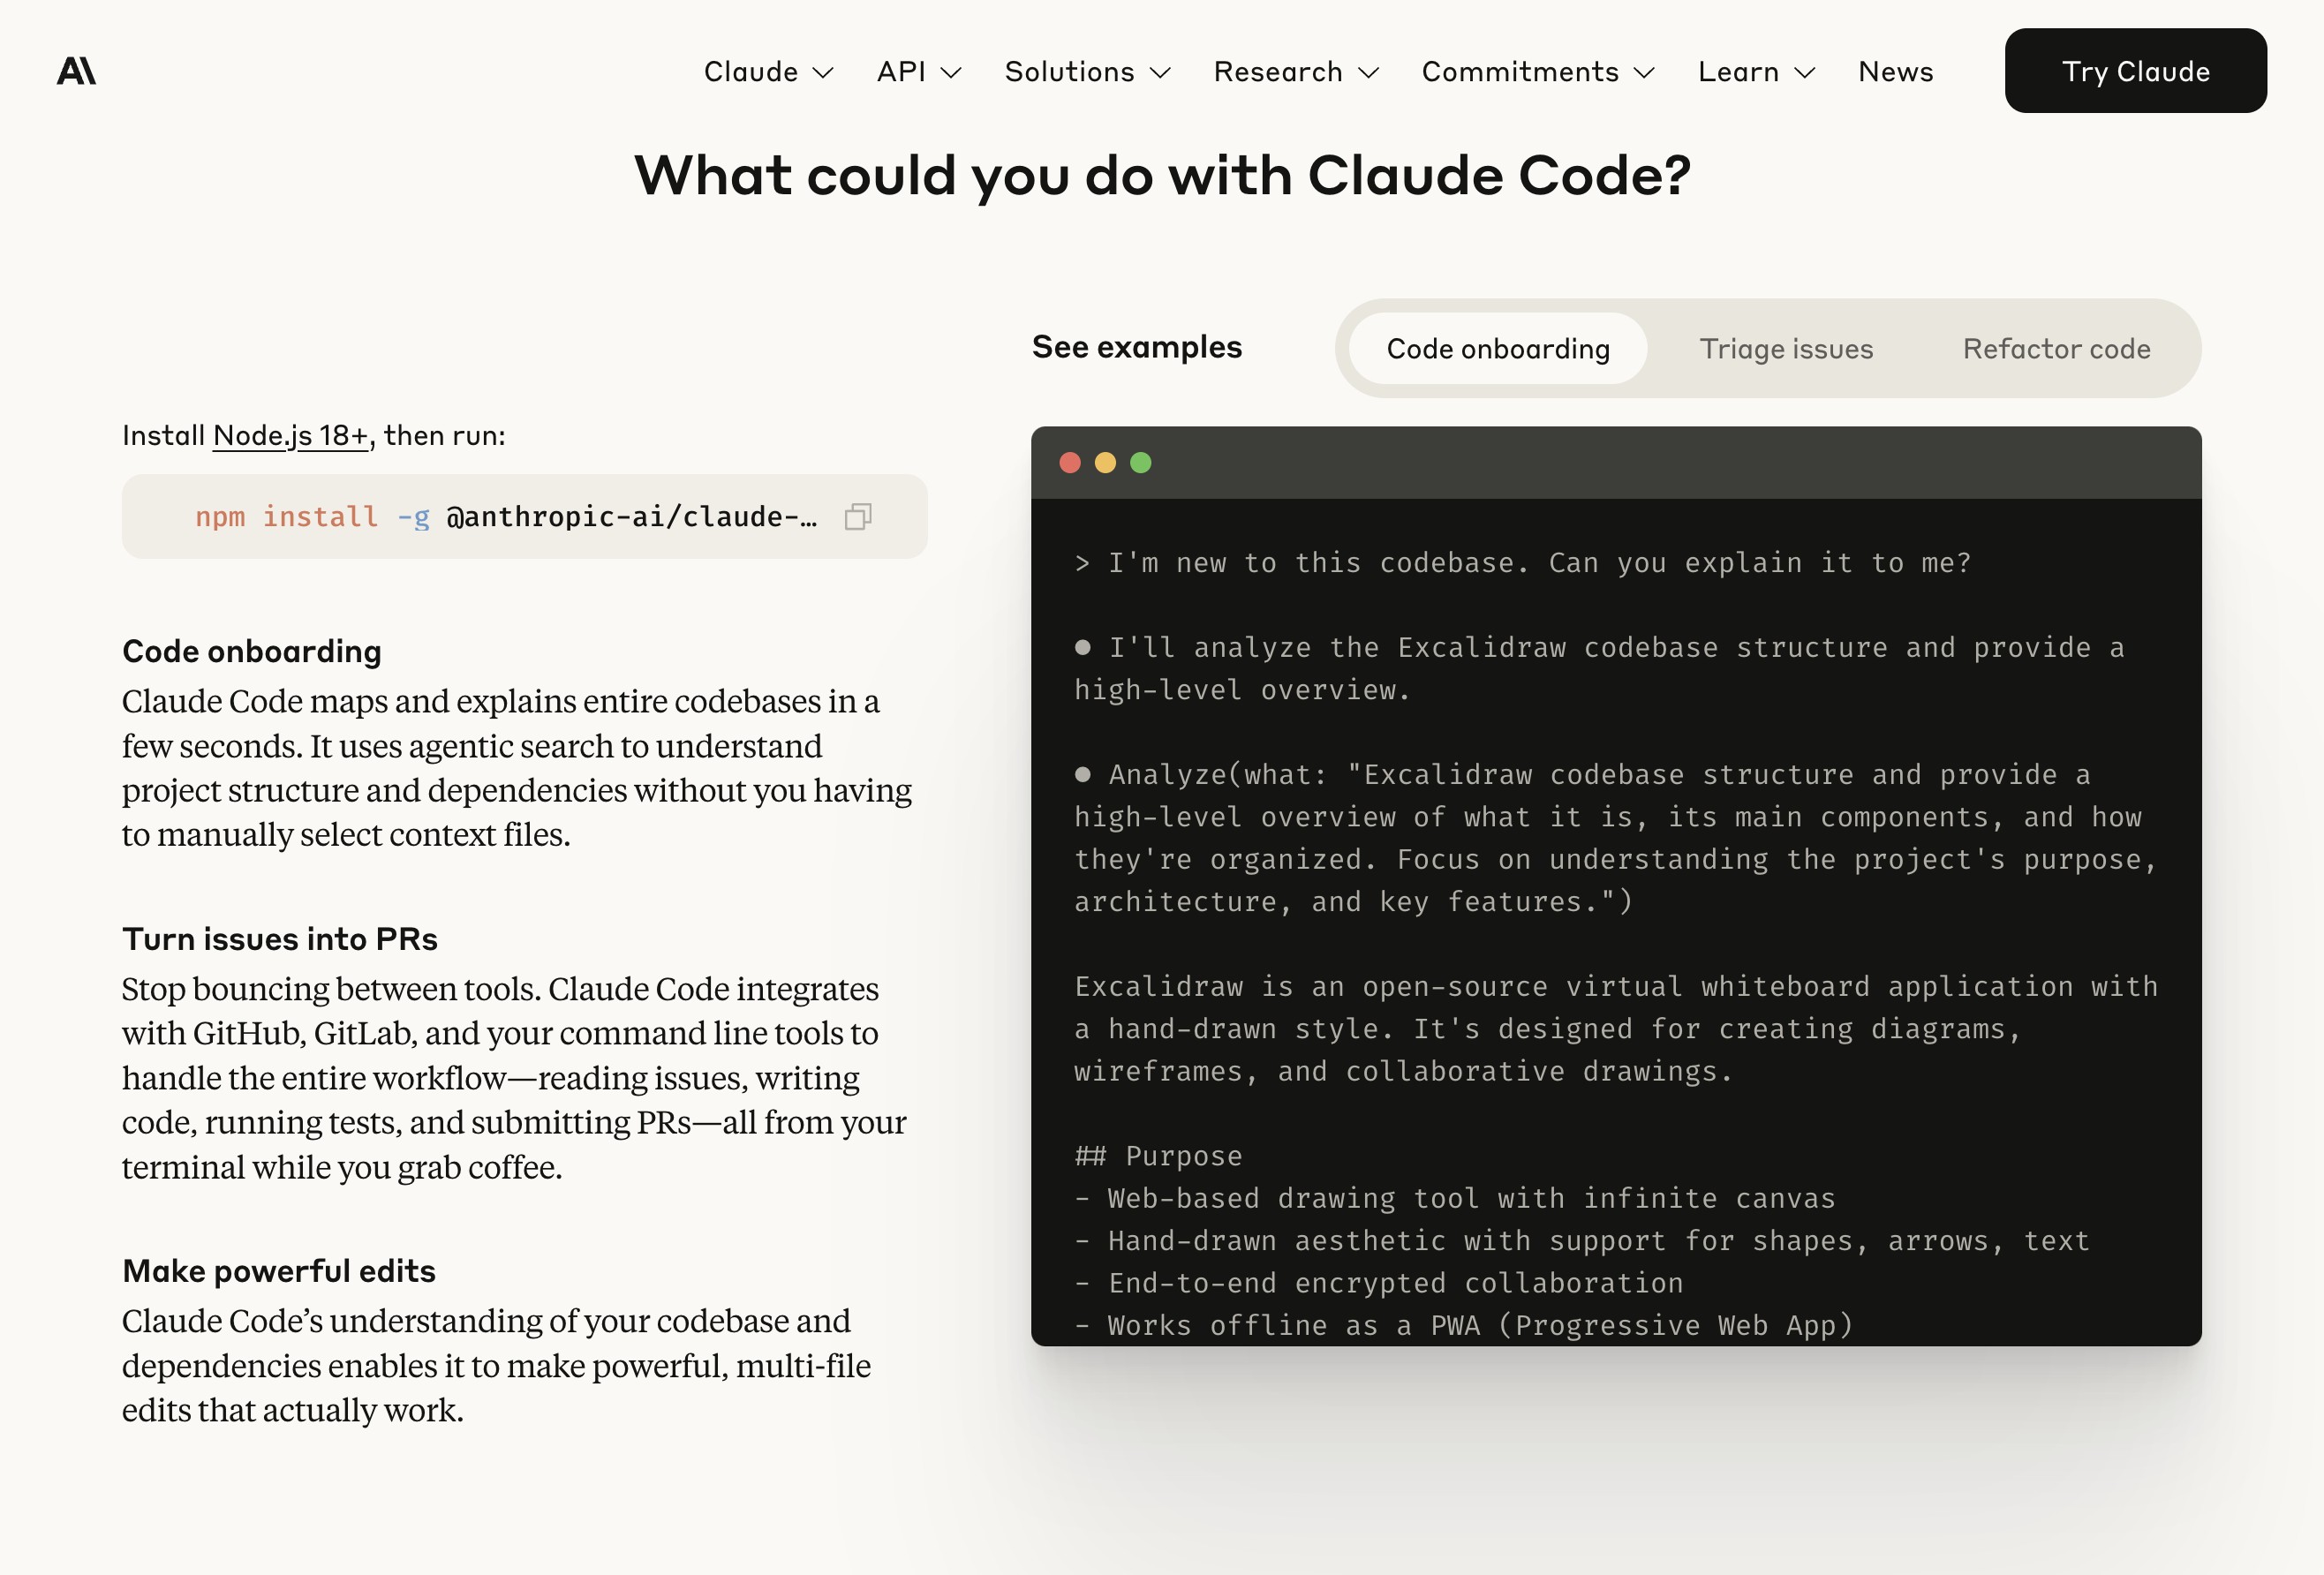The image size is (2324, 1575).
Task: Open the Solutions dropdown menu
Action: click(1087, 72)
